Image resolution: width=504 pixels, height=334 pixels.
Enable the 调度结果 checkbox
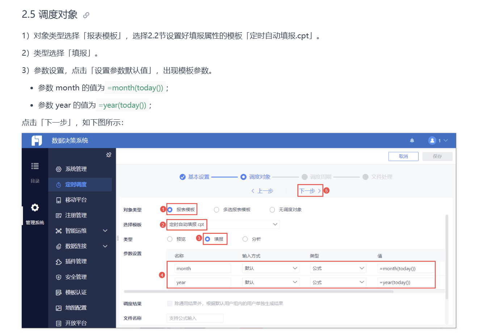click(x=169, y=304)
